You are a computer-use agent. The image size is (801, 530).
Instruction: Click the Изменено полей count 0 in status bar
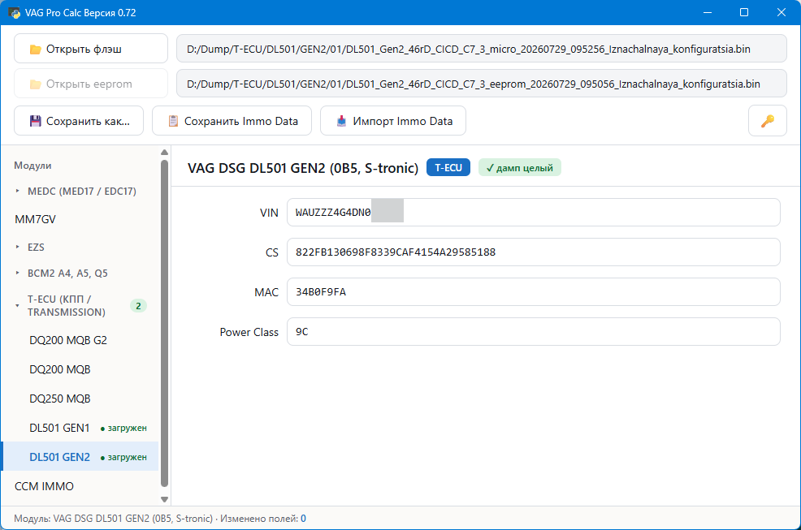tap(304, 519)
